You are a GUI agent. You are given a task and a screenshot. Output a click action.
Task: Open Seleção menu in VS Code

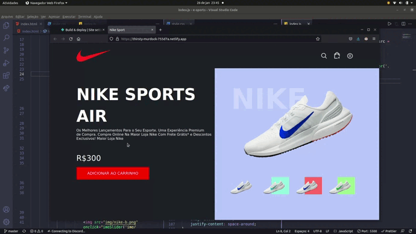click(x=33, y=16)
